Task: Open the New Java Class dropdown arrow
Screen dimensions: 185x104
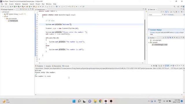Action: click(32, 7)
